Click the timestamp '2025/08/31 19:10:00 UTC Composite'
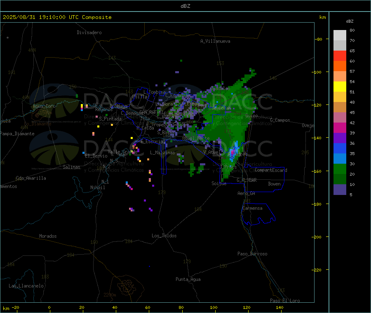This screenshot has height=313, width=371. (57, 17)
